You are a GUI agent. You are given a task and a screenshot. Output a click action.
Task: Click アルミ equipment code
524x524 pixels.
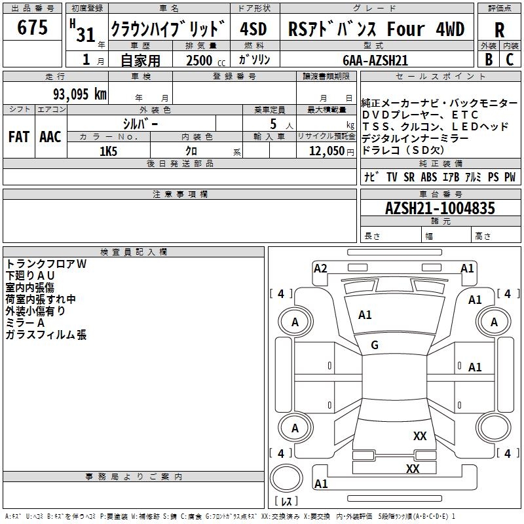[x=473, y=177]
